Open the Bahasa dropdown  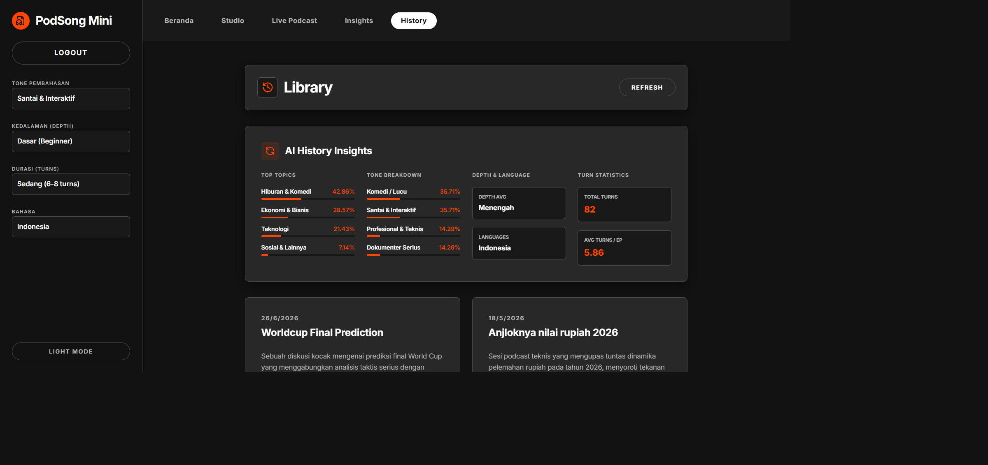click(71, 227)
